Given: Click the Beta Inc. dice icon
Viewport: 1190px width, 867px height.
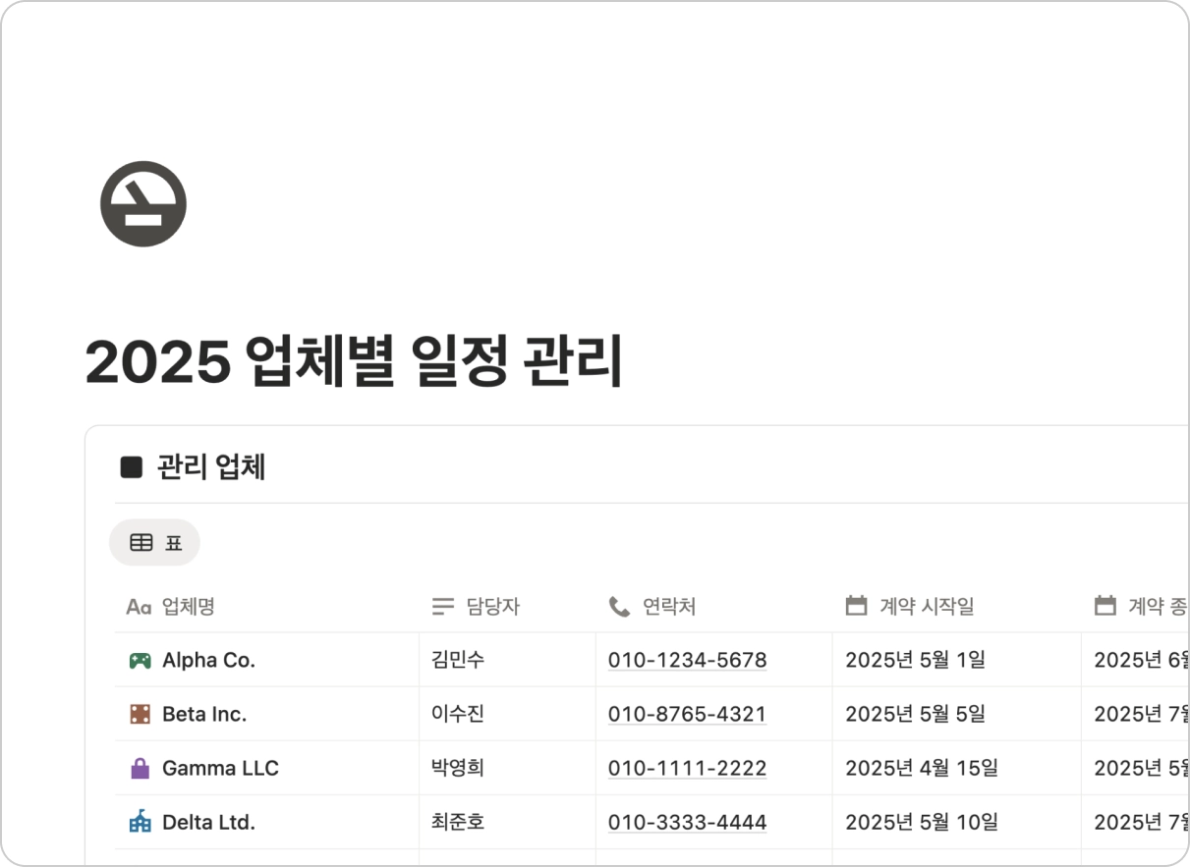Looking at the screenshot, I should 140,715.
